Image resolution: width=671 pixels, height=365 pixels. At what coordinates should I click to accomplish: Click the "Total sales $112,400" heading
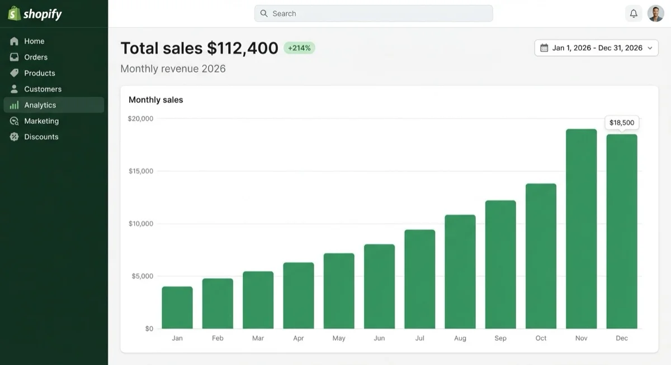point(200,49)
